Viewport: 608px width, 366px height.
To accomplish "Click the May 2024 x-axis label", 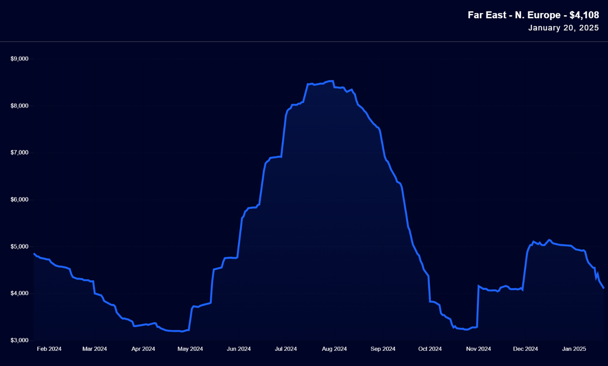I will pos(190,349).
